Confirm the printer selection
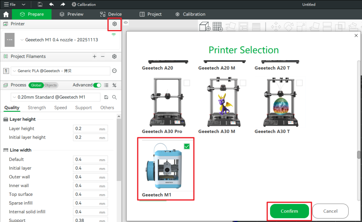This screenshot has height=222, width=362. [x=289, y=211]
